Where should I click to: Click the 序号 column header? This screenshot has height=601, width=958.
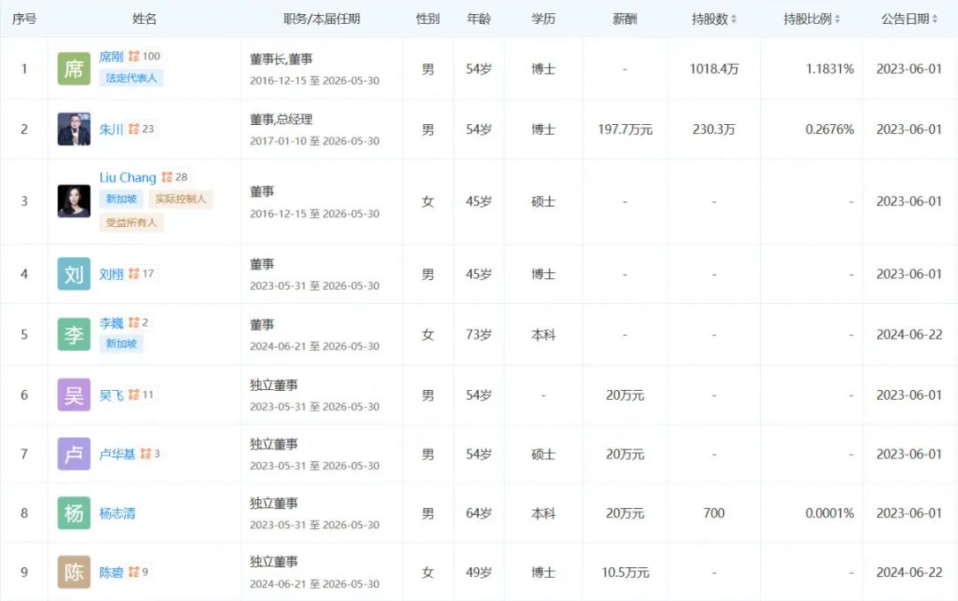tap(25, 19)
